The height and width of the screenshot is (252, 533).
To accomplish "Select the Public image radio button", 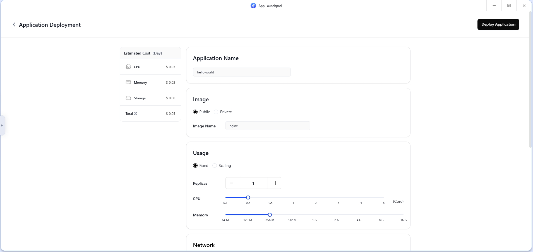I will pos(195,112).
